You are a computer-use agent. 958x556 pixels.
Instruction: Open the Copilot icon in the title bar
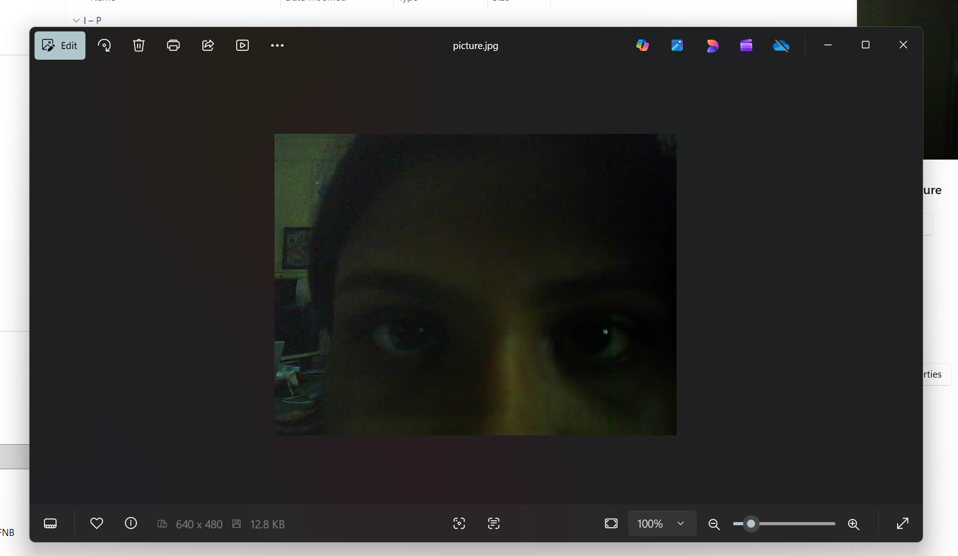642,45
